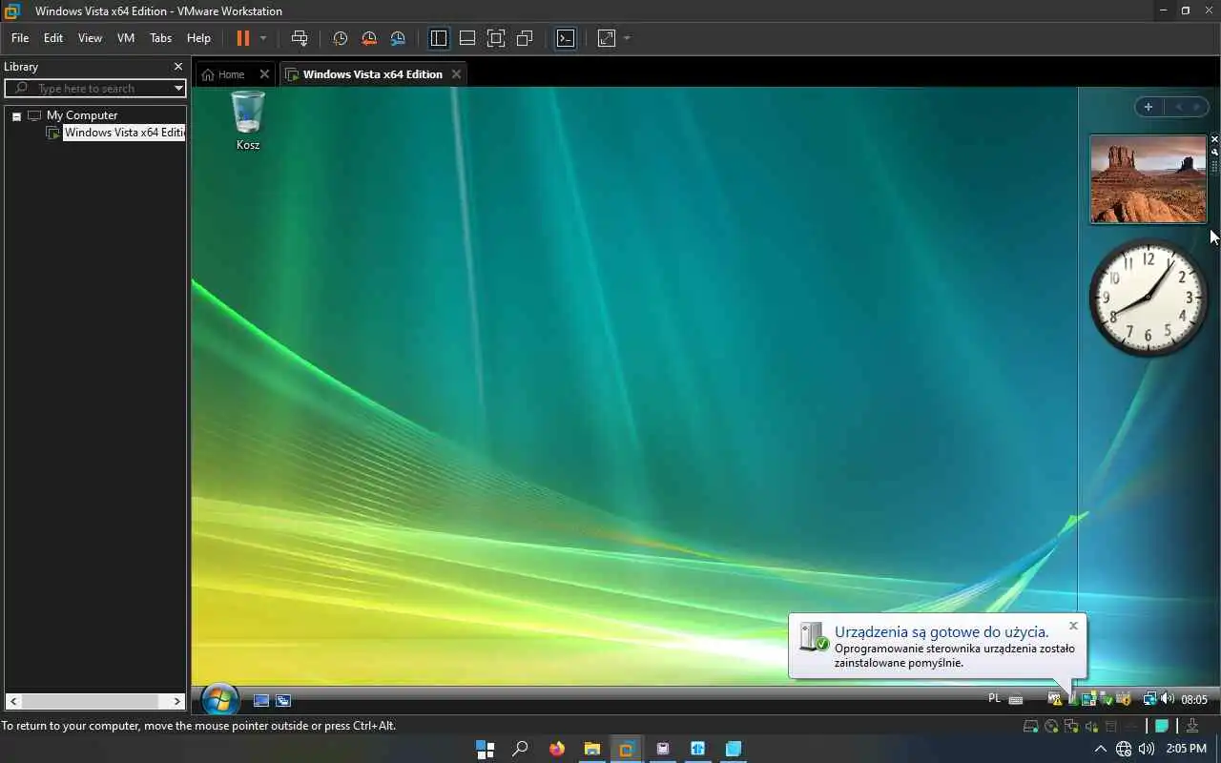Pause the virtual machine with the orange button
Screen dimensions: 1221x763
[243, 38]
